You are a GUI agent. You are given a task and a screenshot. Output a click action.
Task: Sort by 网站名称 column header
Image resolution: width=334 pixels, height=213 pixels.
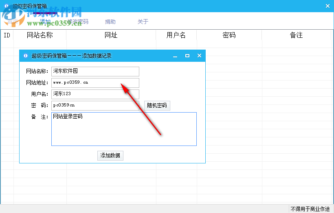(40, 35)
